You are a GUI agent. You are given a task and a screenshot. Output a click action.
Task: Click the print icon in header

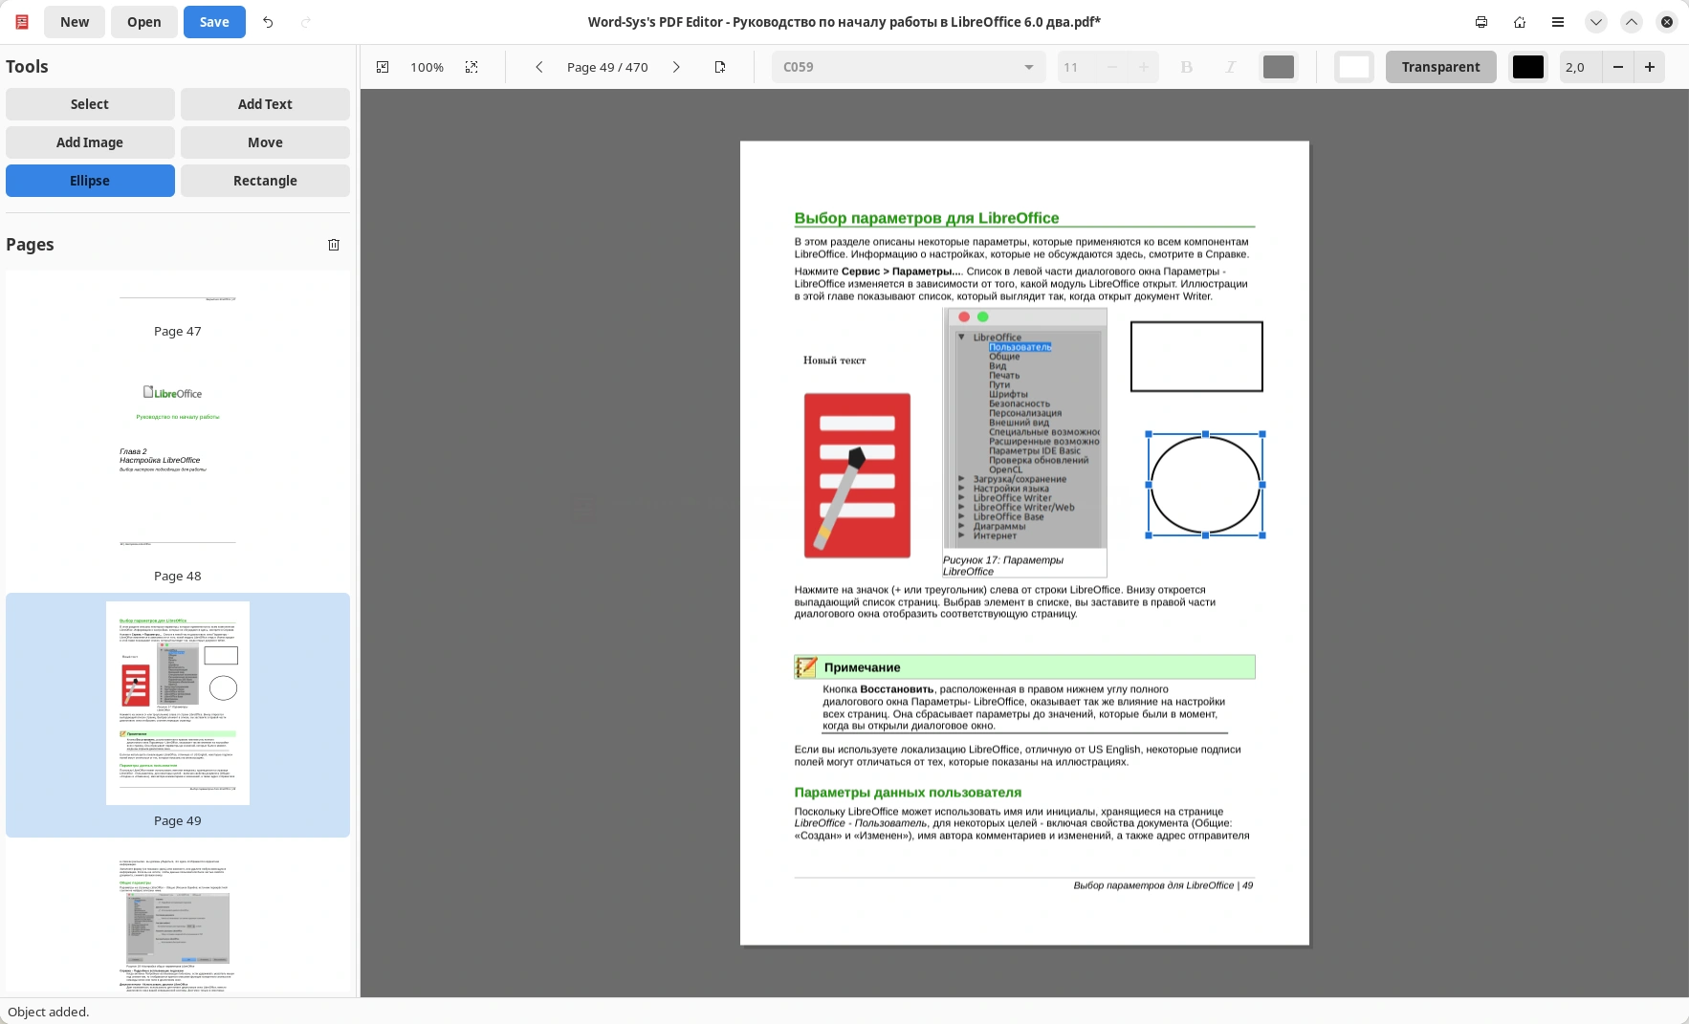pyautogui.click(x=1481, y=22)
